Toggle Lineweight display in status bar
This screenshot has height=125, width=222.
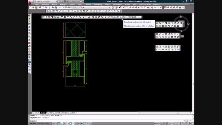pos(82,124)
